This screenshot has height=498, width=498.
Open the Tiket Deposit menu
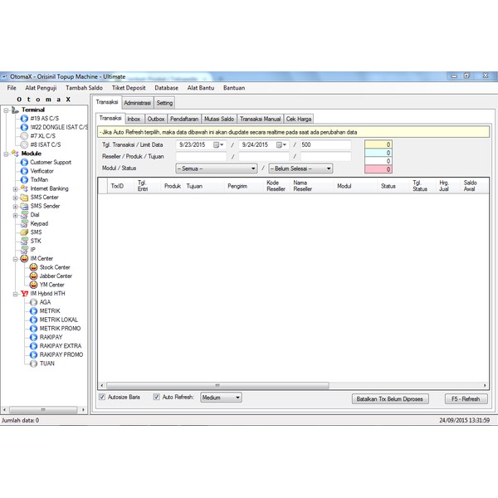point(129,88)
